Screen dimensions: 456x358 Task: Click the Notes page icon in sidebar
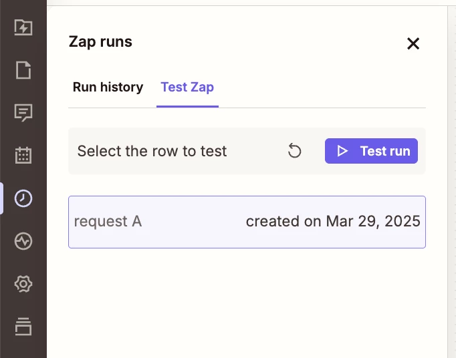pyautogui.click(x=23, y=70)
